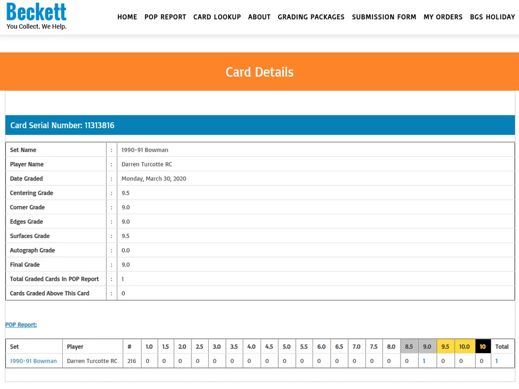Open the ABOUT page

tap(259, 17)
